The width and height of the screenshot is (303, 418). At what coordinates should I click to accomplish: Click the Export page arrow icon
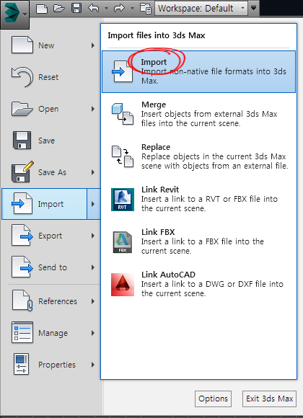pyautogui.click(x=22, y=235)
